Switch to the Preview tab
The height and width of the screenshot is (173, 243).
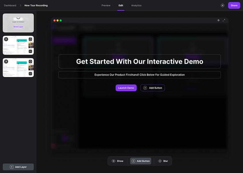[106, 5]
